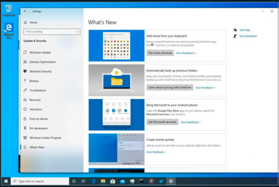The image size is (279, 187).
Task: Click the Activation checkmark circle icon
Action: coord(25,109)
